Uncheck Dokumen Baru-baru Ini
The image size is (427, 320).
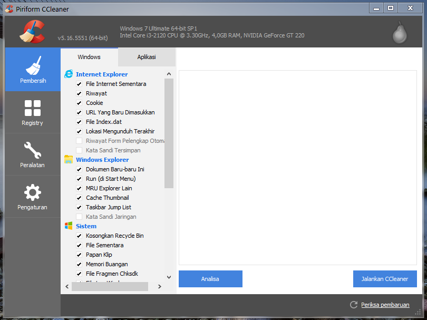pyautogui.click(x=79, y=169)
